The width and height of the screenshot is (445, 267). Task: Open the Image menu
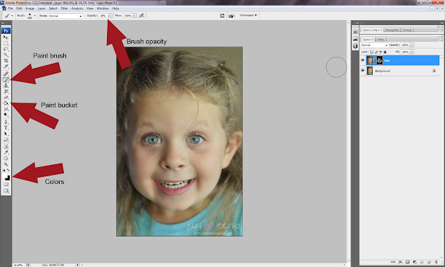click(29, 8)
